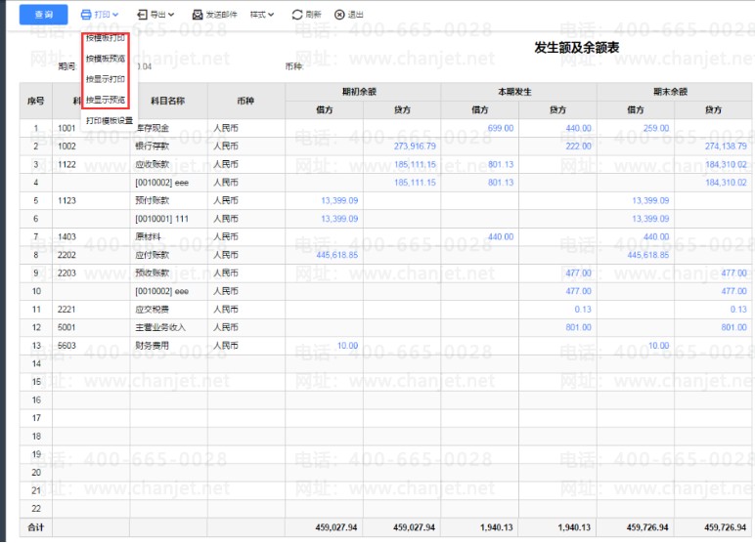
Task: Click the 0.13 amount in 本期发生 column
Action: pos(583,310)
